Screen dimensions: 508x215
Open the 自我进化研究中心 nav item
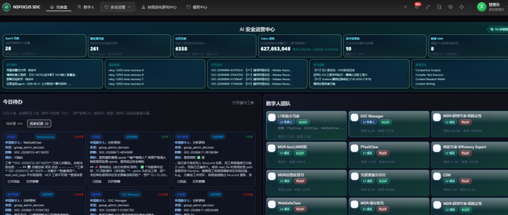pyautogui.click(x=159, y=7)
